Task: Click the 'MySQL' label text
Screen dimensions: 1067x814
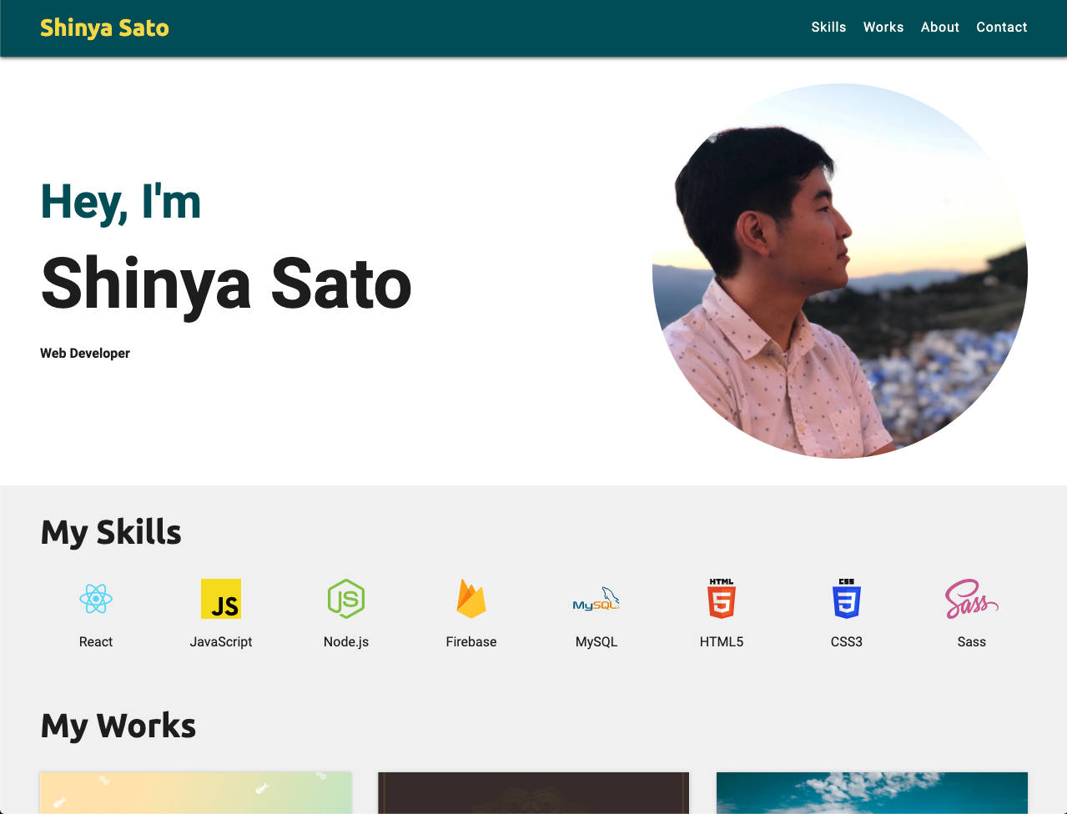Action: (596, 642)
